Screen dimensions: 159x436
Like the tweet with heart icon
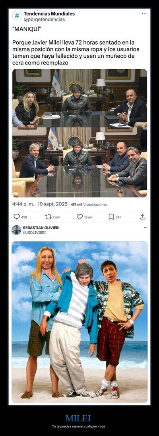coord(79,217)
